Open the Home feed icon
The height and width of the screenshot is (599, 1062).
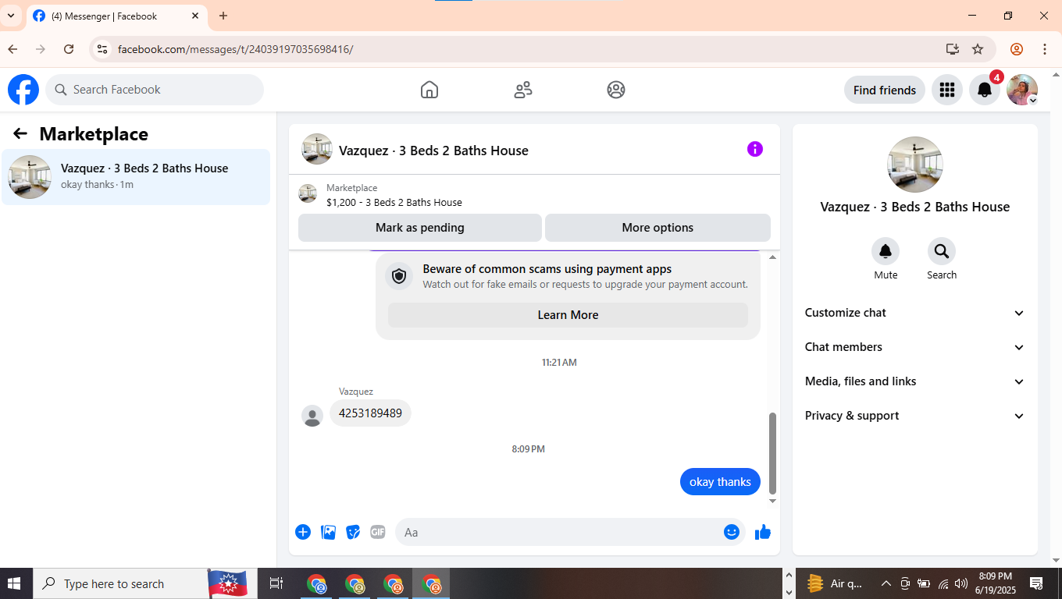pos(429,90)
